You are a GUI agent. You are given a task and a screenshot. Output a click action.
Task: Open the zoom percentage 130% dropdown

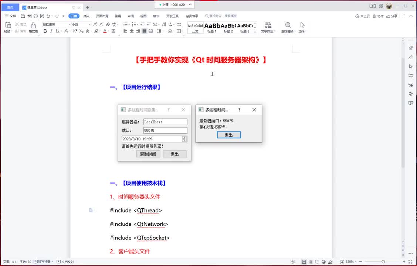[x=351, y=262]
